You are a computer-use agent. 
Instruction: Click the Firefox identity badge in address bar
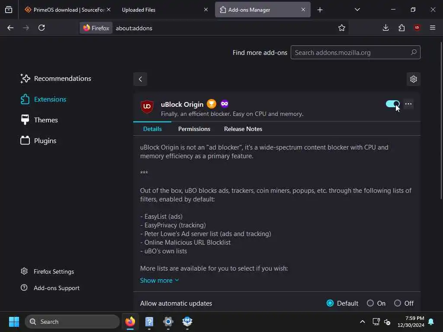click(96, 28)
